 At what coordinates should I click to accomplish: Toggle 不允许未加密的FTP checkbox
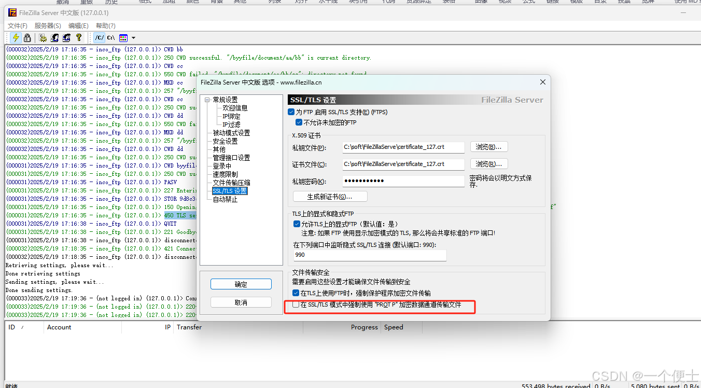pyautogui.click(x=299, y=122)
